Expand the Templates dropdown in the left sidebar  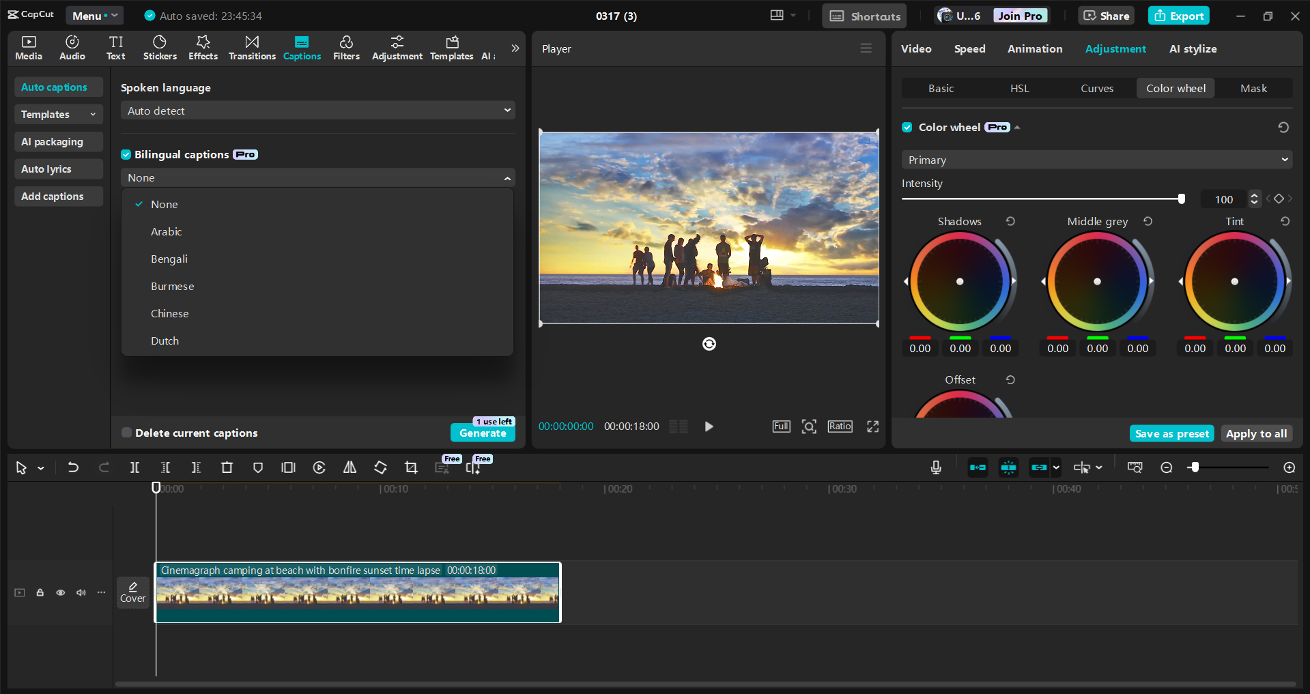(58, 114)
